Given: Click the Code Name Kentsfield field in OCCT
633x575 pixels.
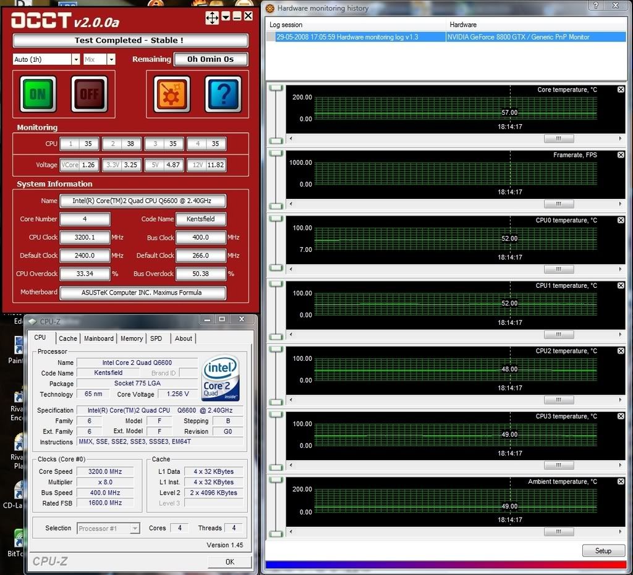Looking at the screenshot, I should pyautogui.click(x=201, y=219).
